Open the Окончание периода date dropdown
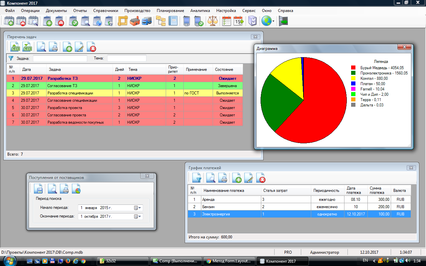 tap(137, 216)
